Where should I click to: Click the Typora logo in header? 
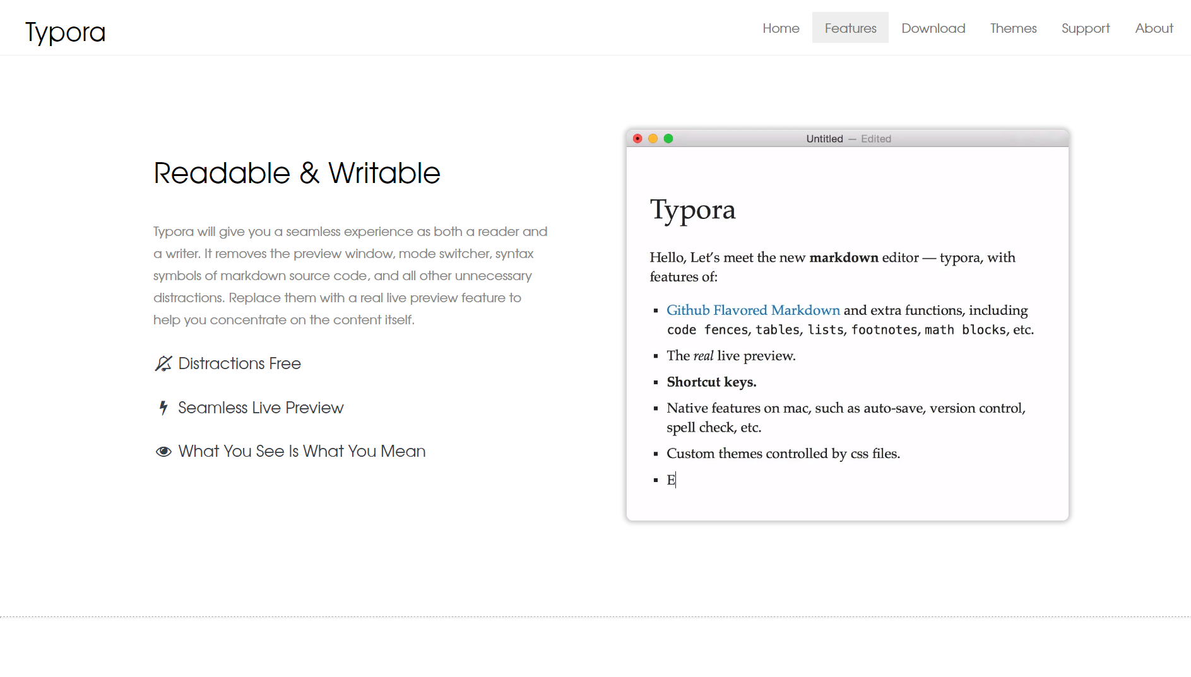[x=65, y=32]
